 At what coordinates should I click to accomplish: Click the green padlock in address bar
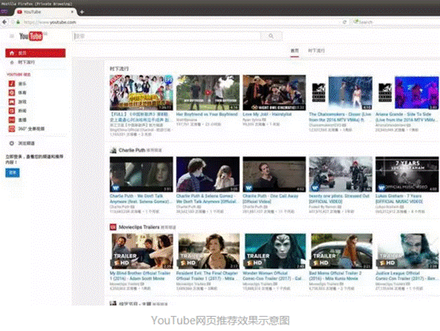click(18, 22)
